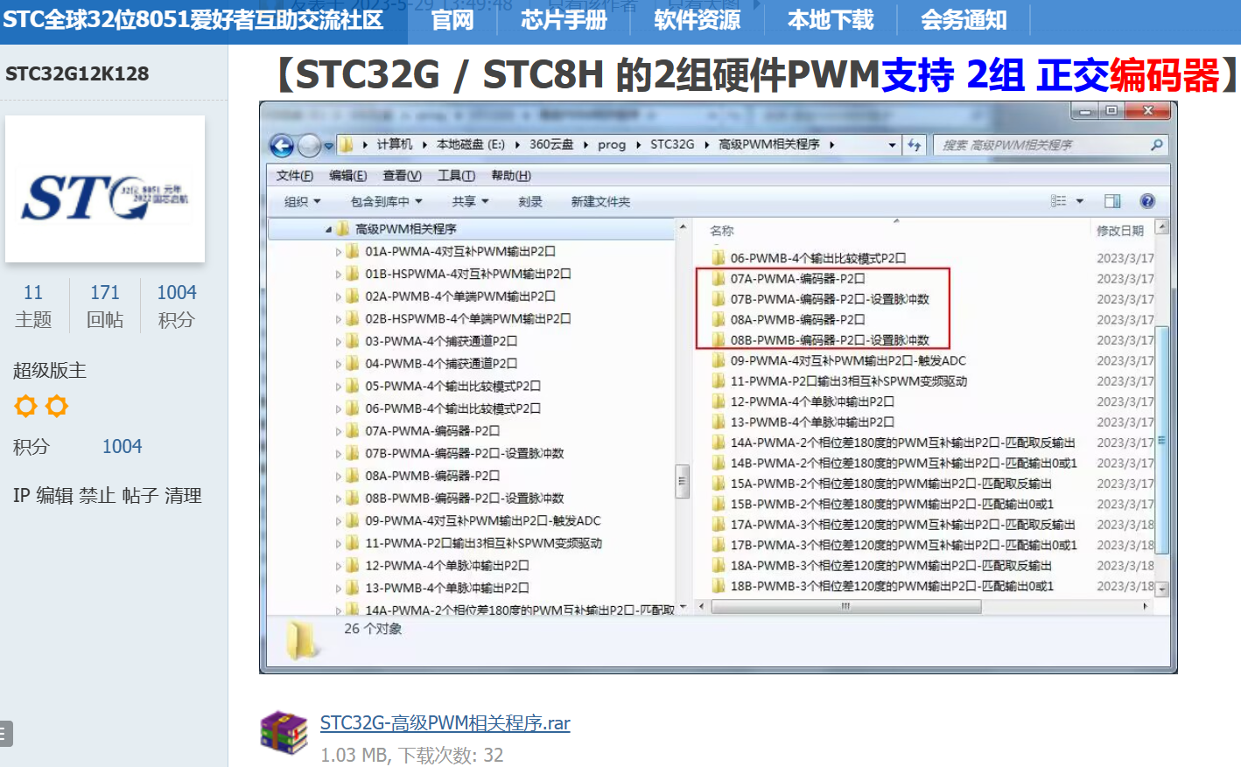Image resolution: width=1241 pixels, height=767 pixels.
Task: Click the file list horizontal scrollbar thumb
Action: tap(845, 605)
